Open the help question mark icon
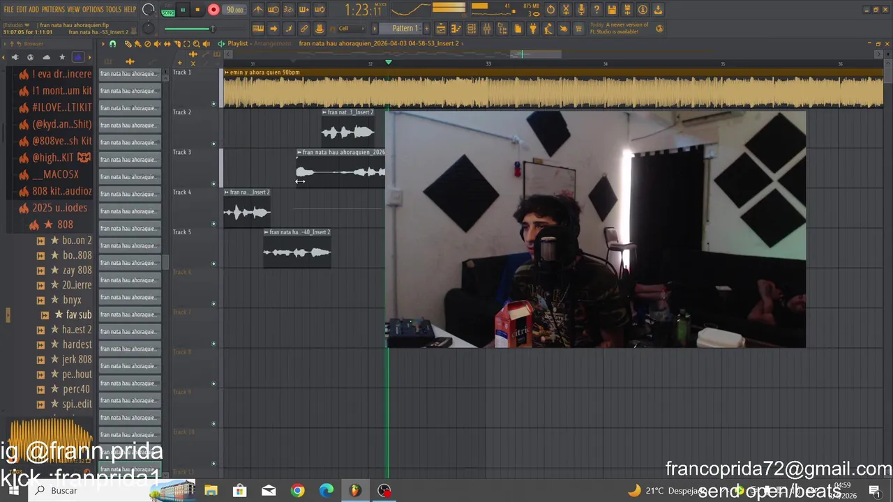Screen dimensions: 893x502 [596, 10]
